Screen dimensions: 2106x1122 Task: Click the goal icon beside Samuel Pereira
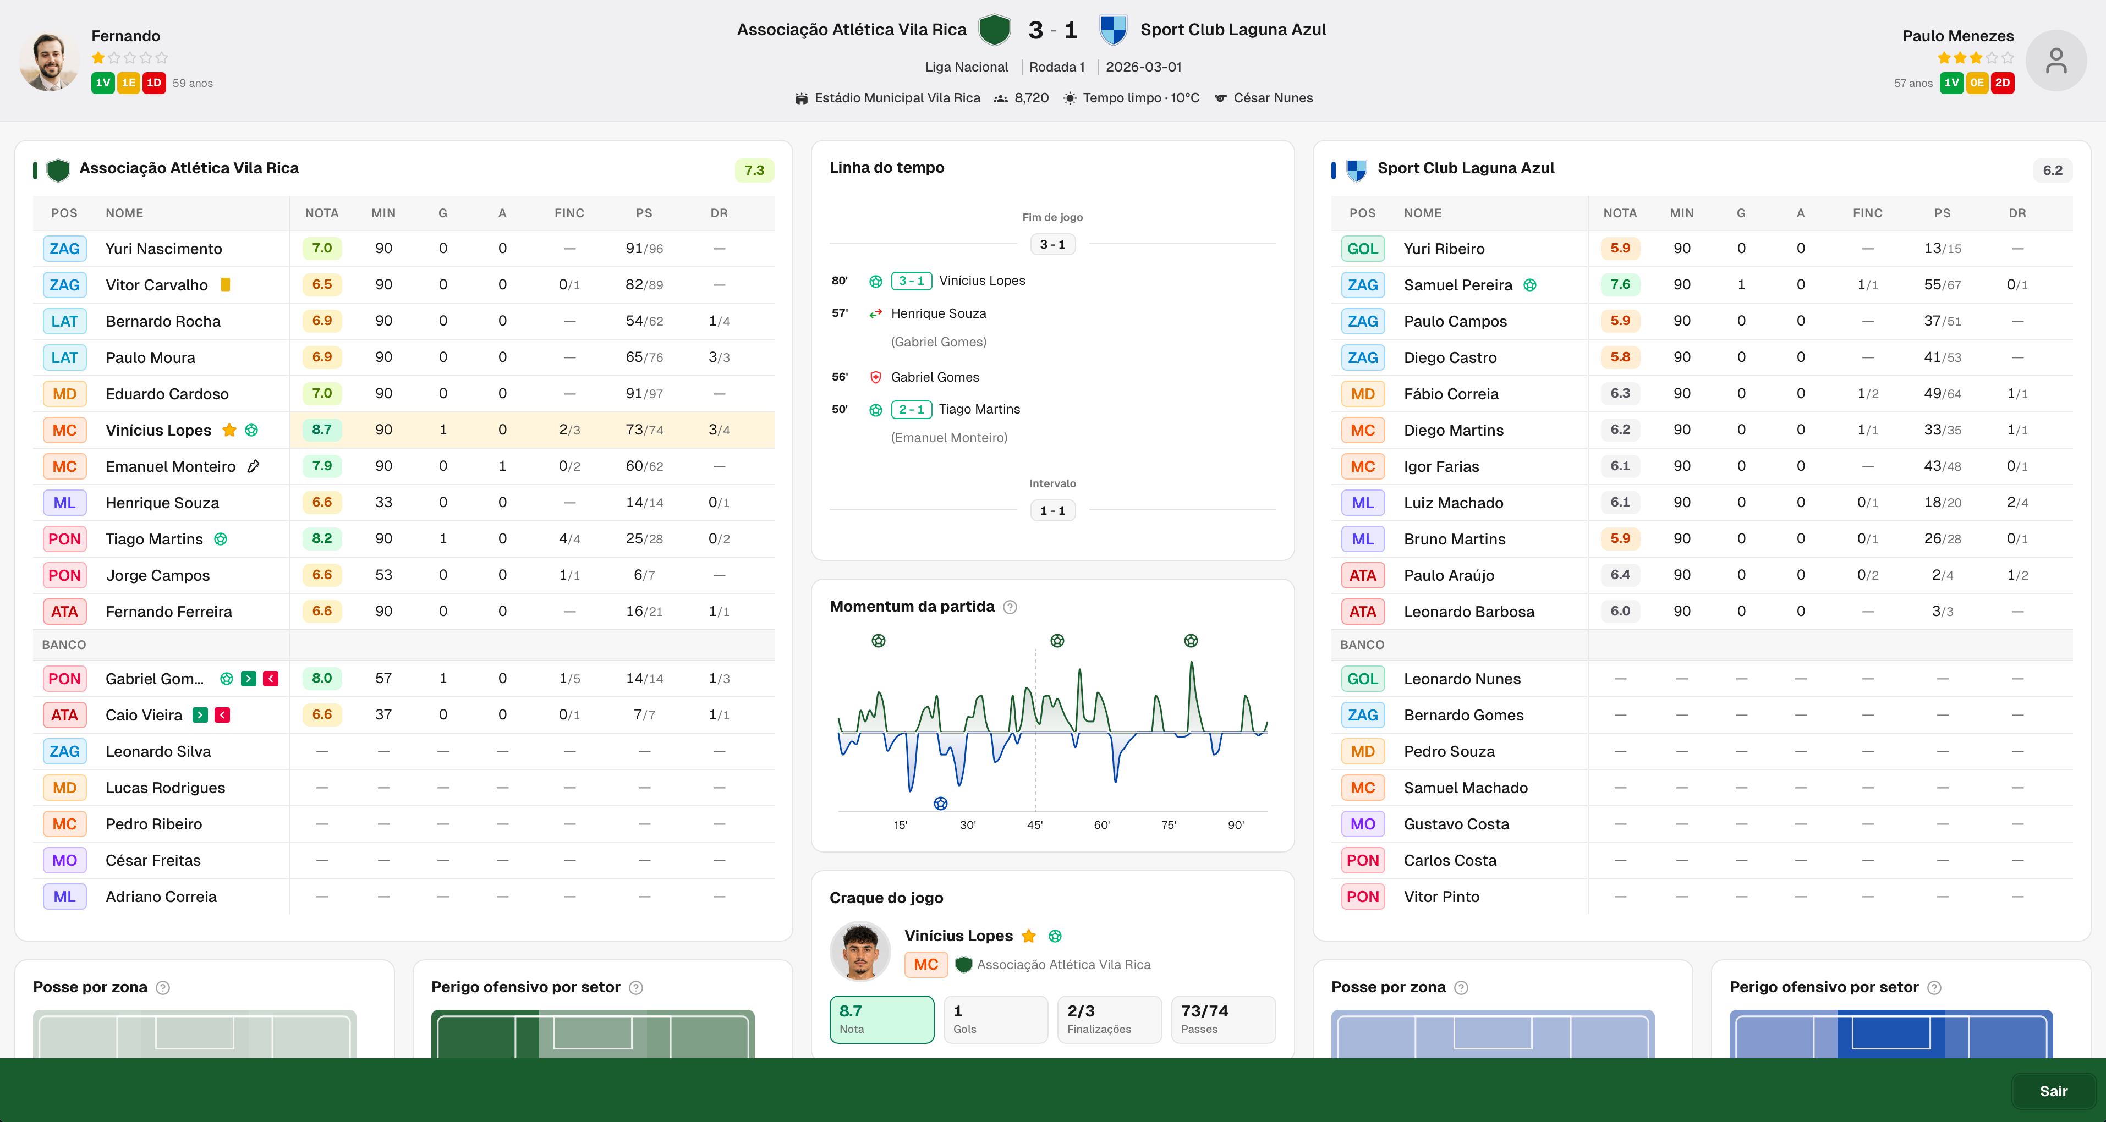pos(1529,285)
